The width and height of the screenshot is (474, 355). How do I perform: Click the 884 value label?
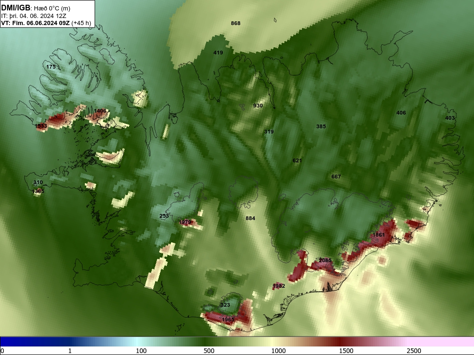click(x=250, y=218)
